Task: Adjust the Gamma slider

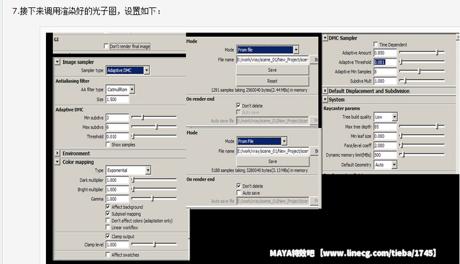Action: 152,198
